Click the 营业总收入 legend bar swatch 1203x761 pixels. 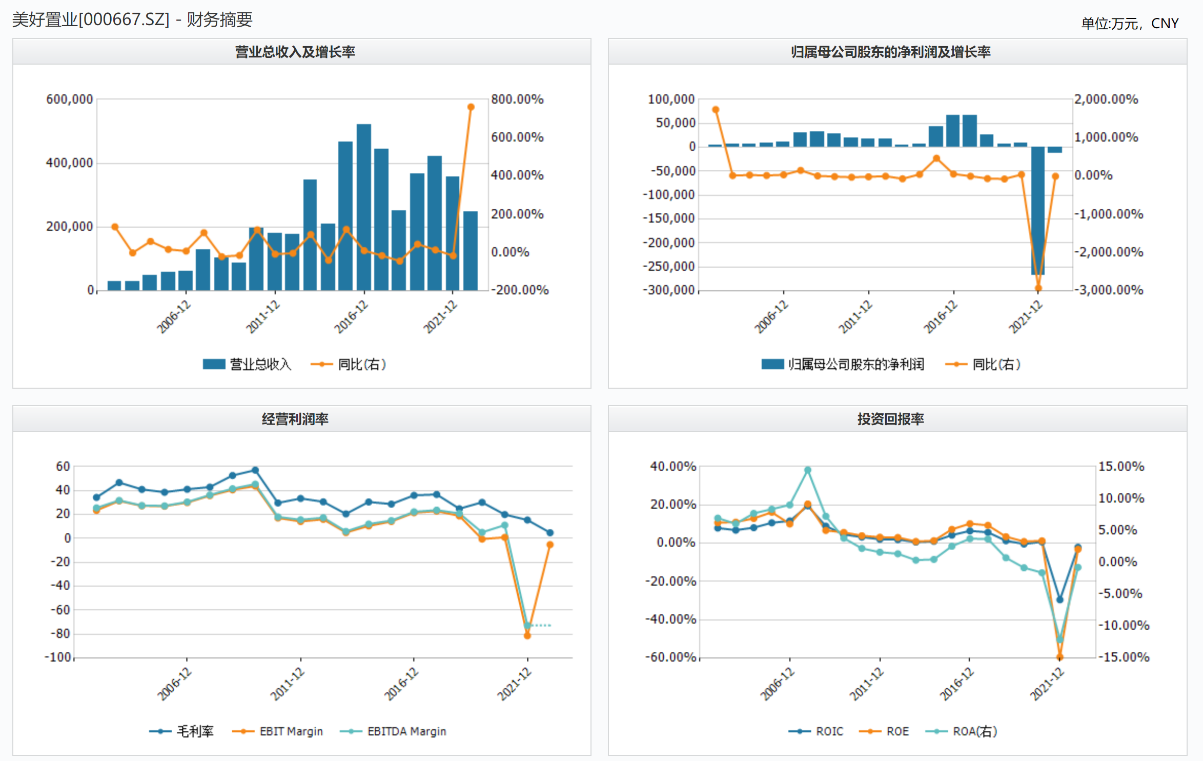[214, 364]
